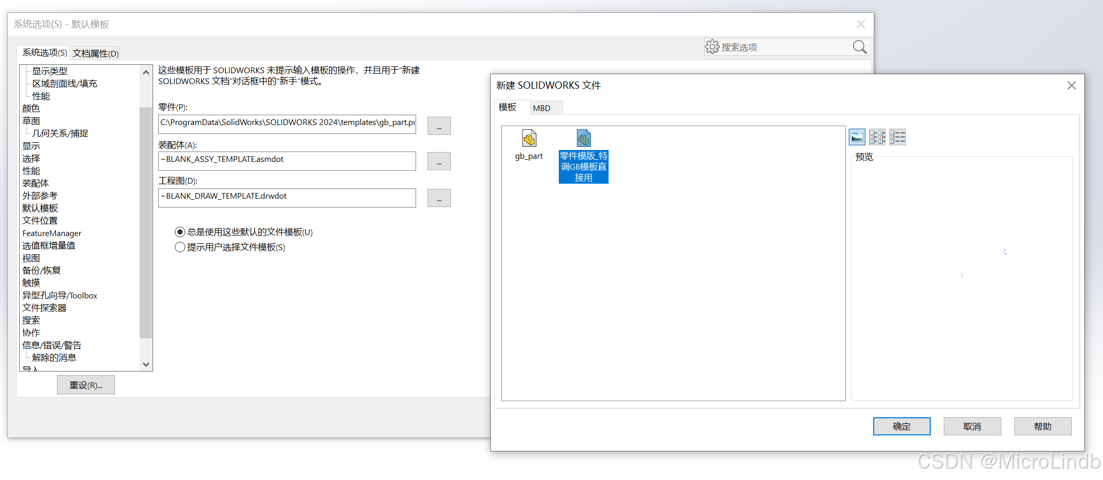Select 外部参考 in options tree
The image size is (1103, 480).
40,196
